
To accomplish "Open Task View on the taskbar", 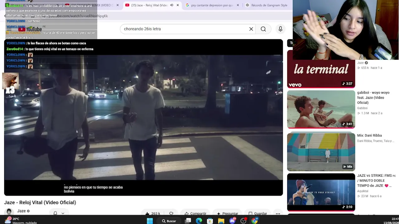I will [x=188, y=221].
